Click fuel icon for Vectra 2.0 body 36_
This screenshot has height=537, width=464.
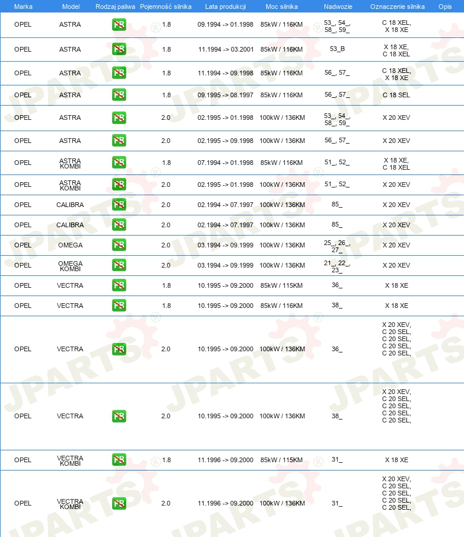pyautogui.click(x=119, y=349)
